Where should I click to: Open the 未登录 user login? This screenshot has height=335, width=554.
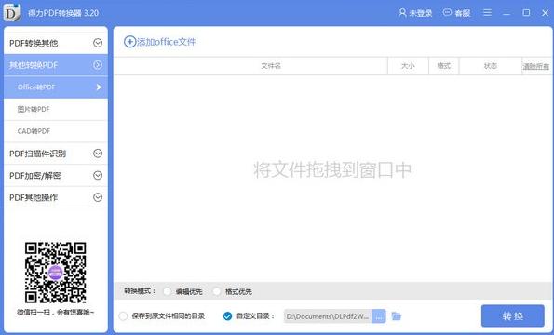[x=415, y=13]
